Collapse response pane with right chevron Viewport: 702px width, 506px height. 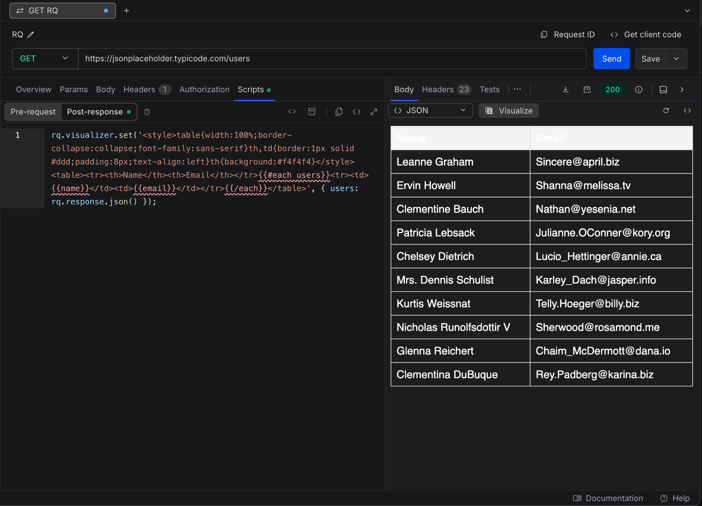pyautogui.click(x=682, y=90)
